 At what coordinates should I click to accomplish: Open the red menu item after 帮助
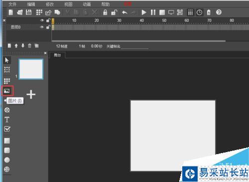coord(127,4)
